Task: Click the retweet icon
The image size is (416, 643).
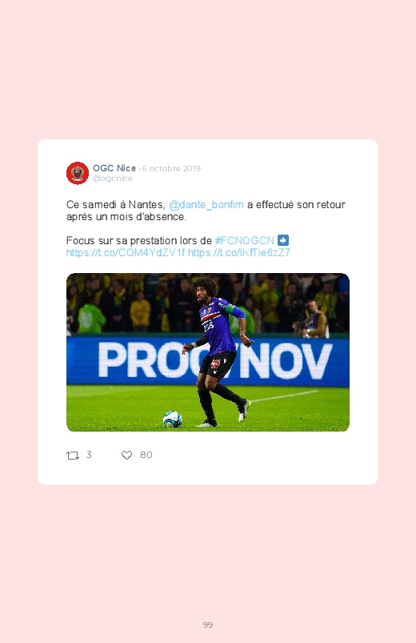Action: click(x=73, y=455)
